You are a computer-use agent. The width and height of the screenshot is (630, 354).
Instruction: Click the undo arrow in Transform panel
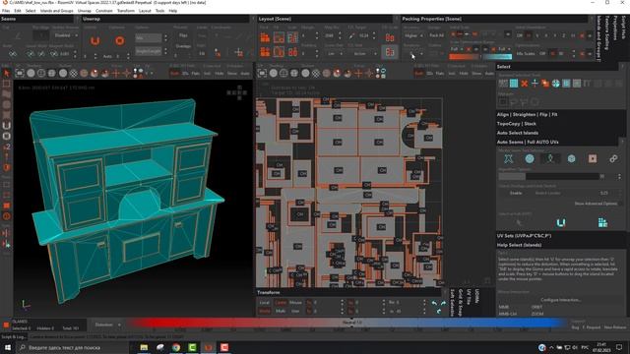[x=434, y=303]
